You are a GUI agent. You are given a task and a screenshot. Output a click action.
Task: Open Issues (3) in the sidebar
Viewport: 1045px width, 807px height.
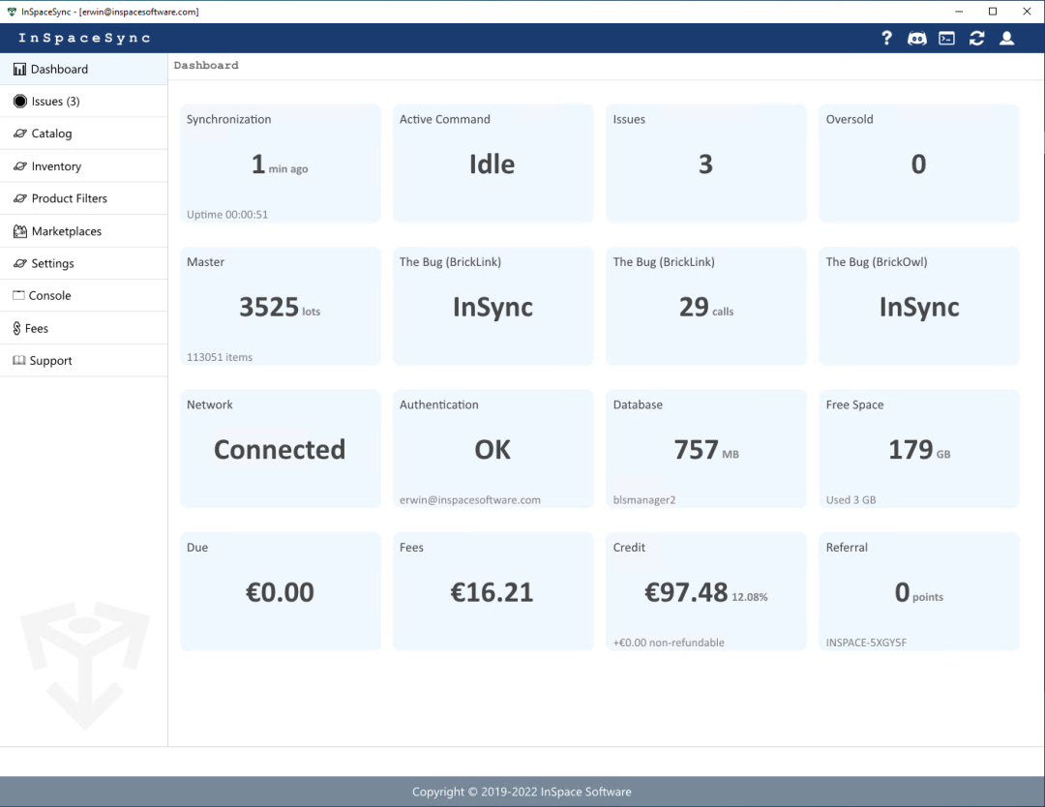click(x=55, y=102)
